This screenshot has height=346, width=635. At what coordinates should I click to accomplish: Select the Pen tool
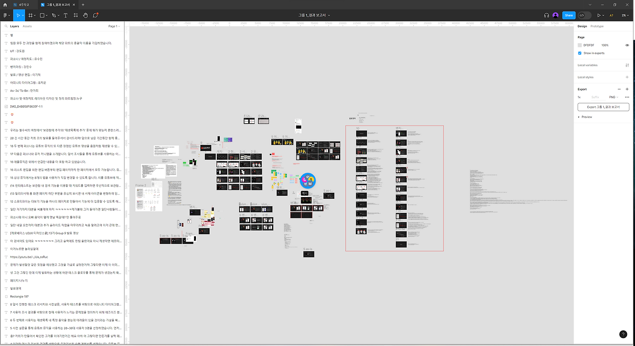pyautogui.click(x=54, y=15)
